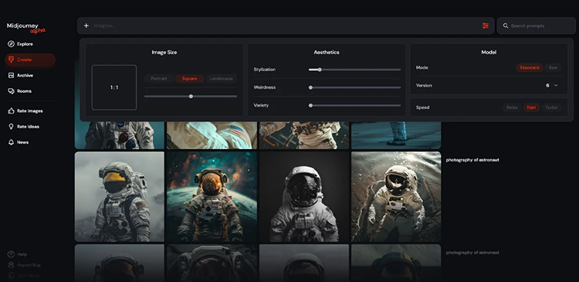579x282 pixels.
Task: Click into the Search prompts field
Action: [x=536, y=25]
